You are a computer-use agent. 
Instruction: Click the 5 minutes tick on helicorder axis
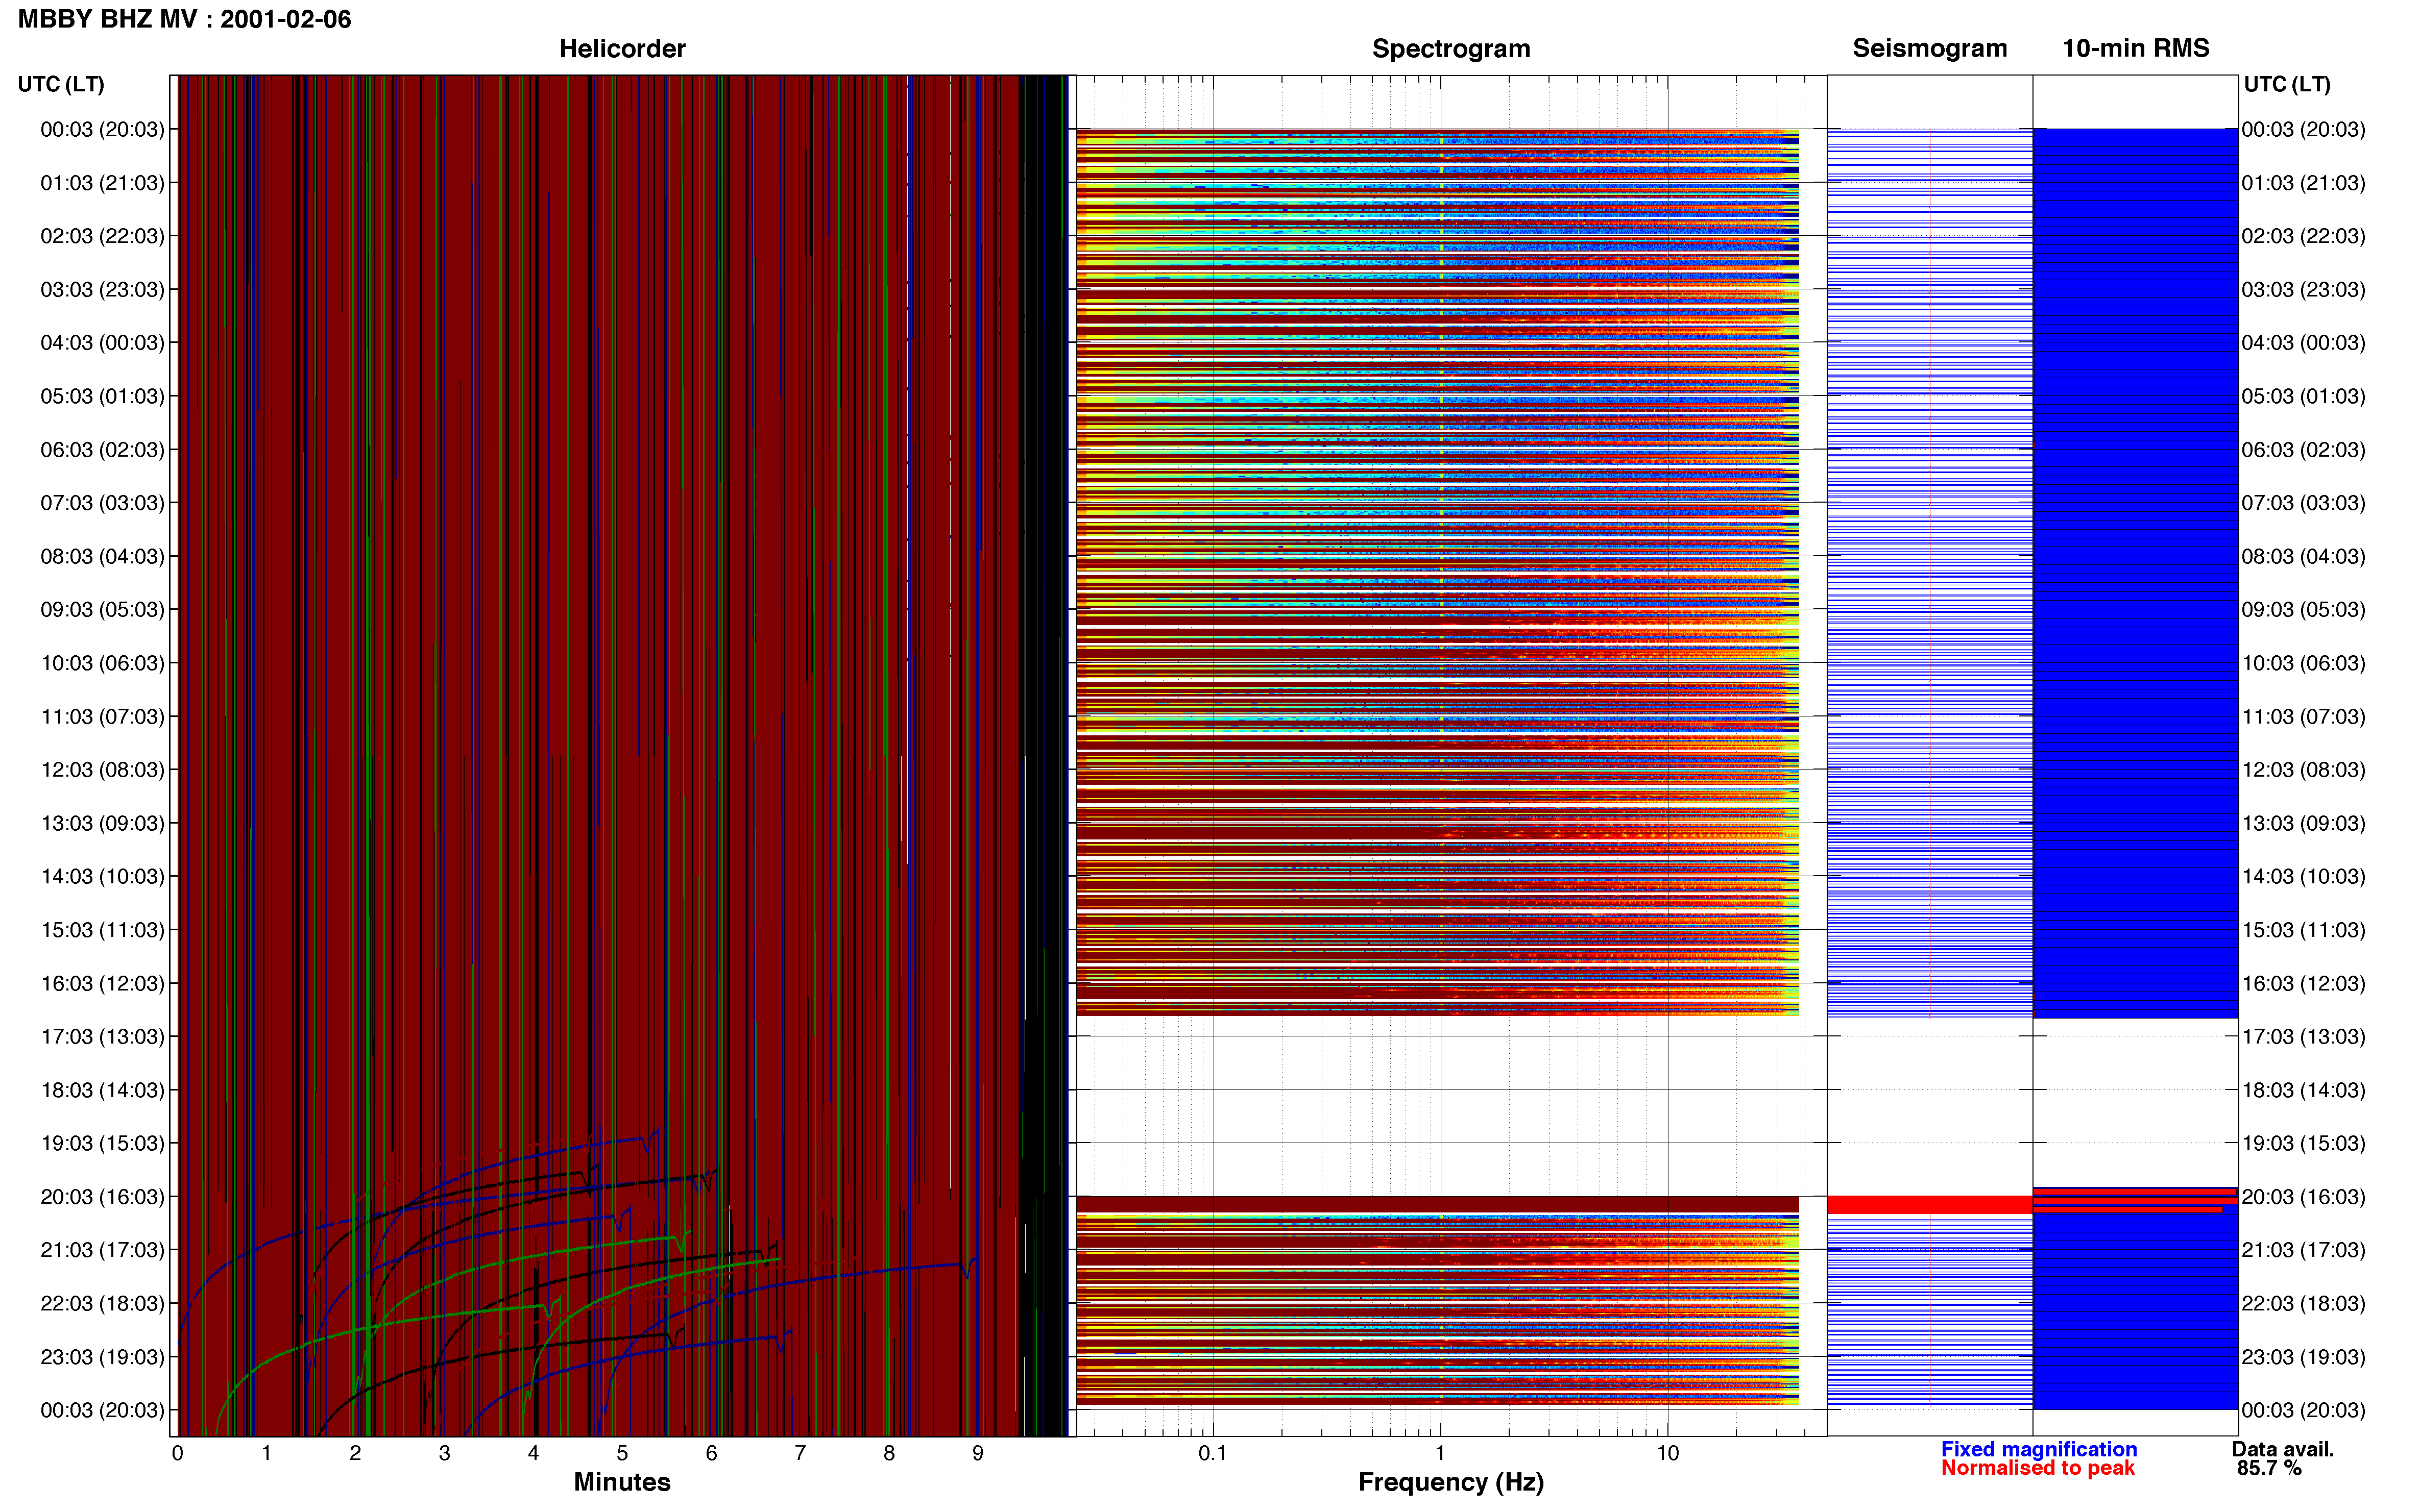tap(622, 1453)
